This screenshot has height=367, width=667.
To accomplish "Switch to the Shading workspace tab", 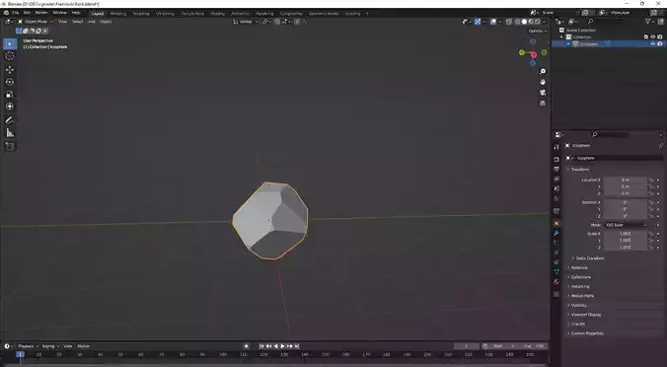I will [x=217, y=14].
